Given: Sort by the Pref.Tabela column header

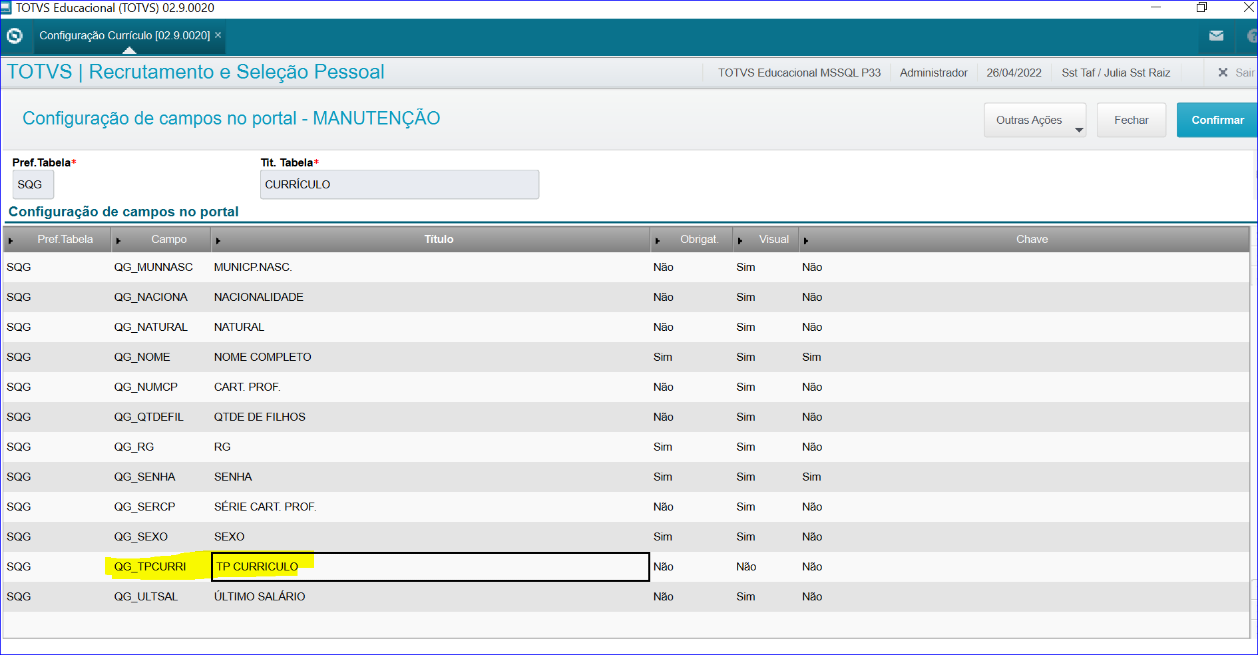Looking at the screenshot, I should (57, 240).
